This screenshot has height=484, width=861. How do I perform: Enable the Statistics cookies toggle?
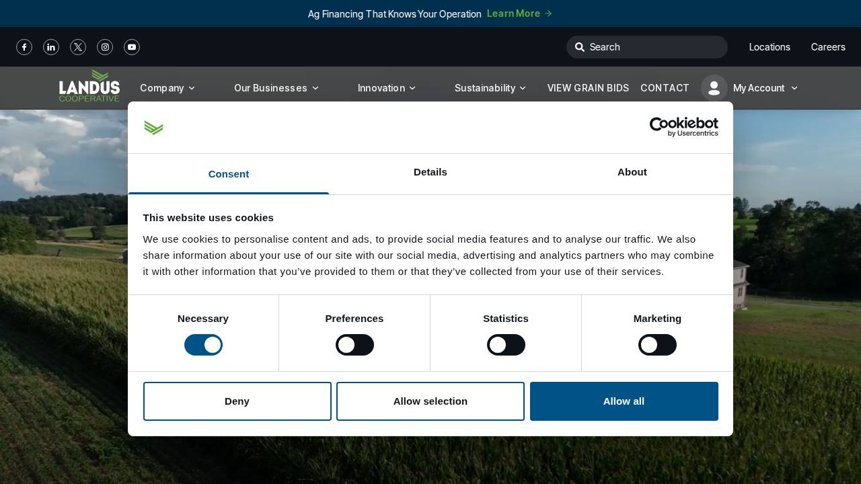506,345
